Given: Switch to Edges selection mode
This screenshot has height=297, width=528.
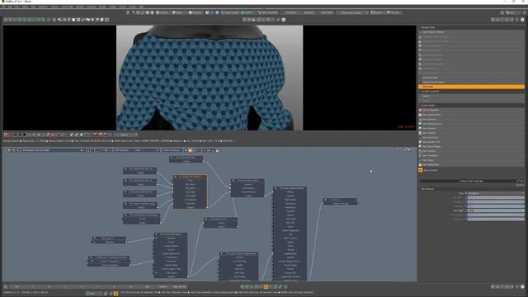Looking at the screenshot, I should click(x=177, y=12).
